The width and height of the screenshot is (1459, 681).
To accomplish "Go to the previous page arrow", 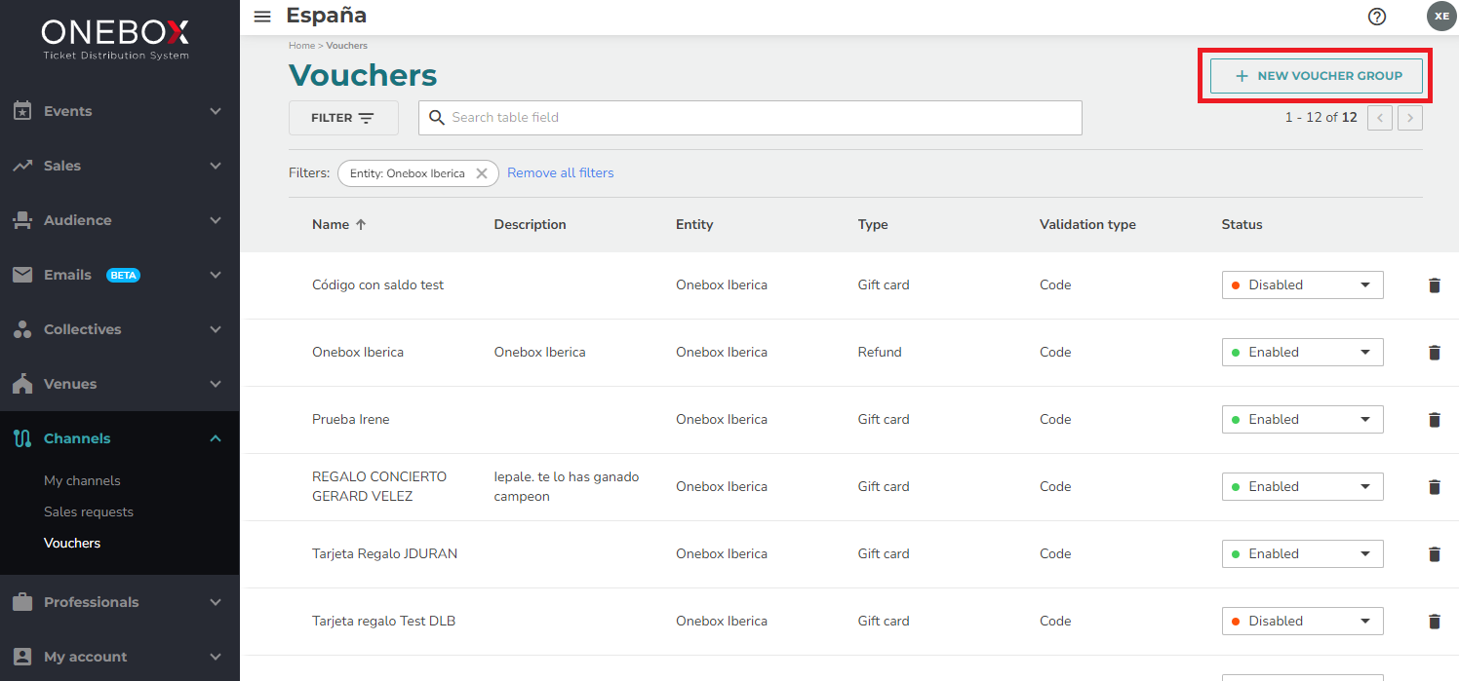I will 1380,118.
